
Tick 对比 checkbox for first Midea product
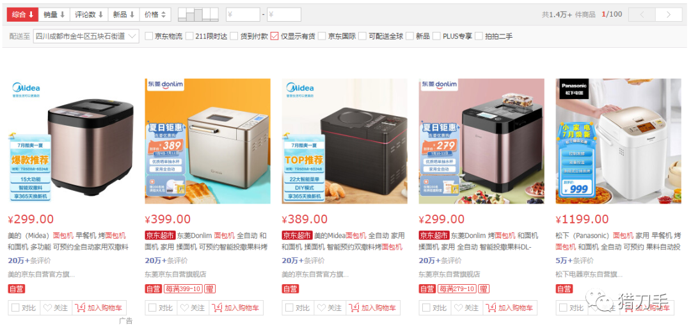(15, 308)
